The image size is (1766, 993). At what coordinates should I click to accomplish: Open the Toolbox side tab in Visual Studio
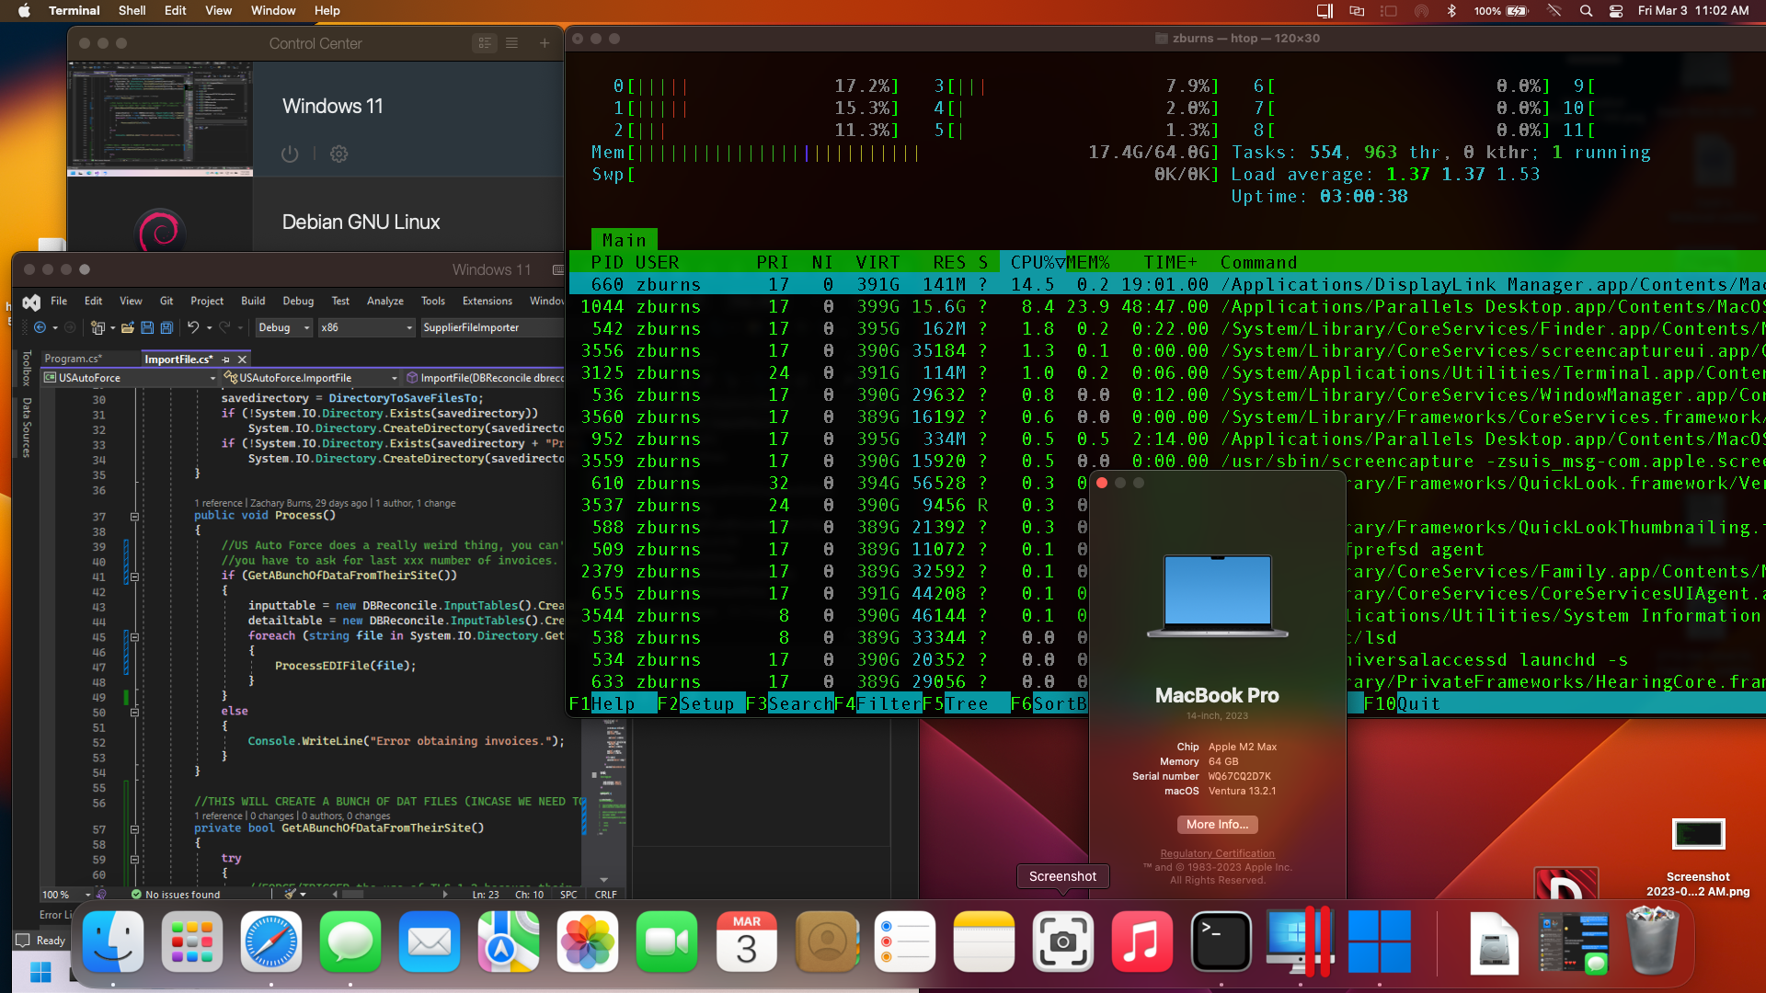(x=27, y=368)
